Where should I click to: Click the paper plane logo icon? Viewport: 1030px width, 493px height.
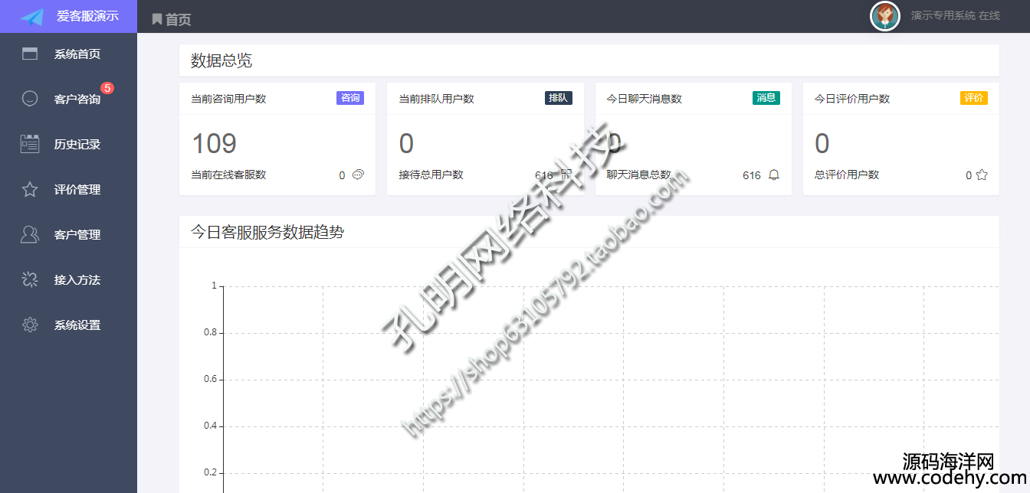[32, 16]
